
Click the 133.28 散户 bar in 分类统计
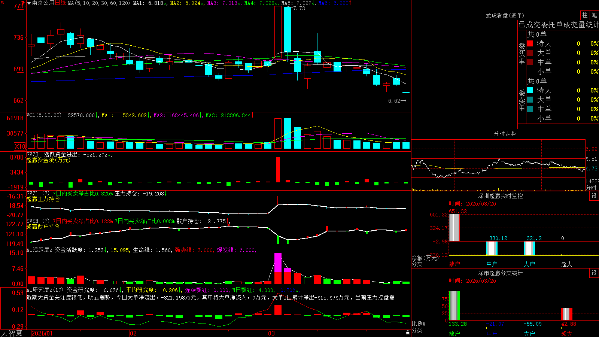454,306
